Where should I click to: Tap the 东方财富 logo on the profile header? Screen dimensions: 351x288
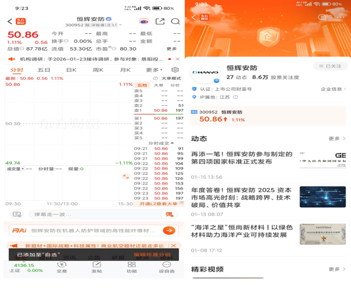point(204,17)
